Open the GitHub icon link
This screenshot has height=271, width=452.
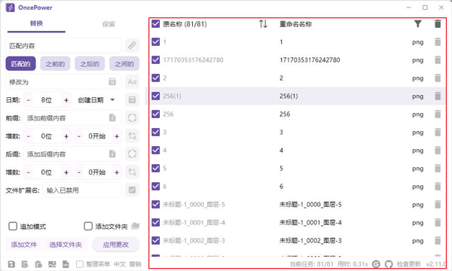389,264
